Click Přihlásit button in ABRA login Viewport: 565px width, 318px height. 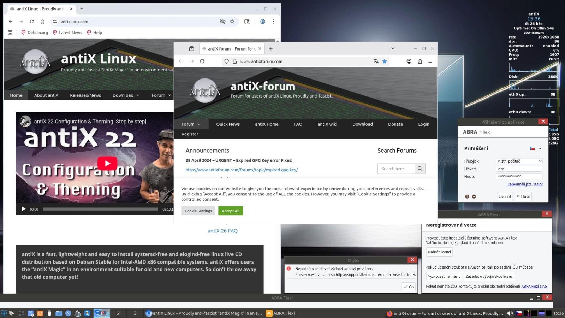(523, 196)
